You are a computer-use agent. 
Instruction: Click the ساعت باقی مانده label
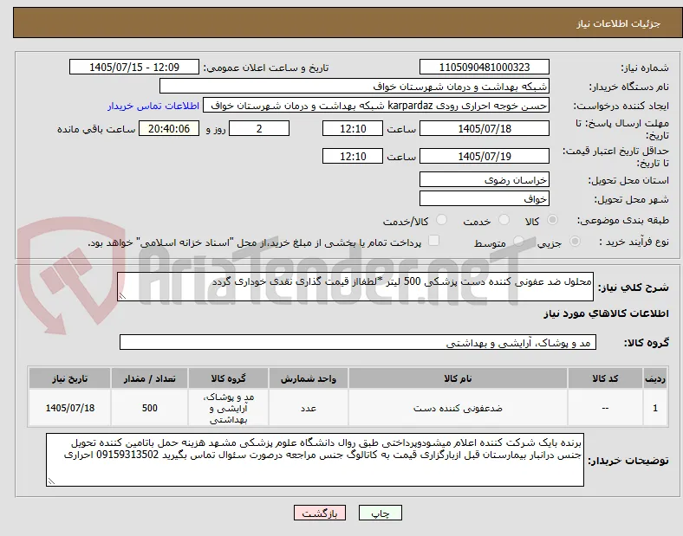(x=96, y=129)
